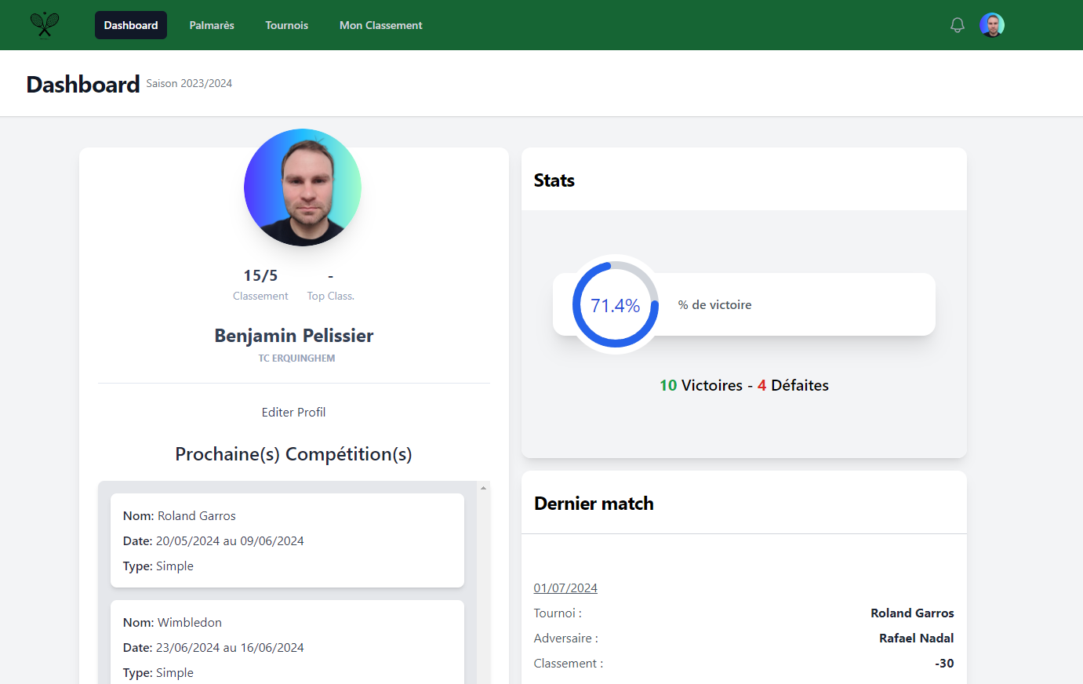
Task: Click the scroll up arrow in competitions list
Action: click(483, 488)
